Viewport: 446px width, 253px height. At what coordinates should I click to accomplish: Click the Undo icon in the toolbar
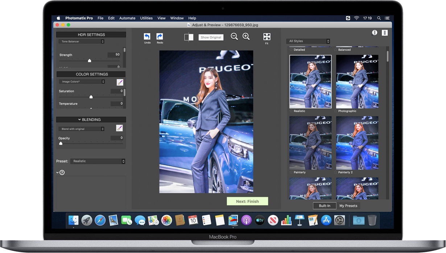147,37
